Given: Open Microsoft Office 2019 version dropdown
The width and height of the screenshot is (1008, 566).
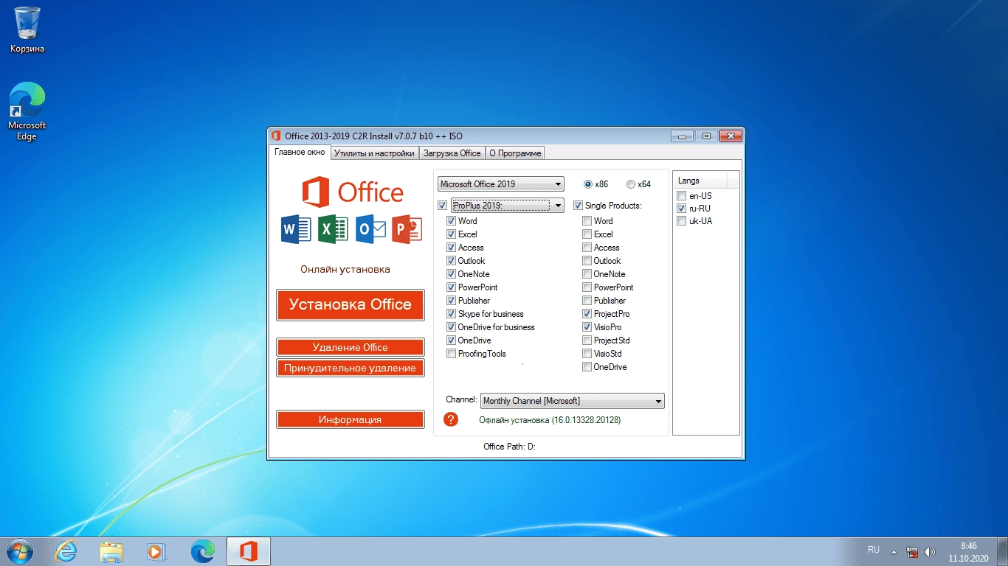Looking at the screenshot, I should (x=500, y=184).
